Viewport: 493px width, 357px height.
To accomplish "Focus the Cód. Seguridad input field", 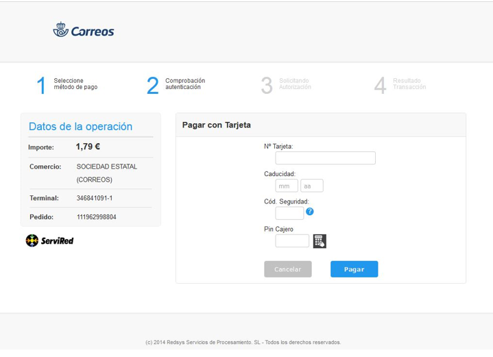I will [x=289, y=213].
